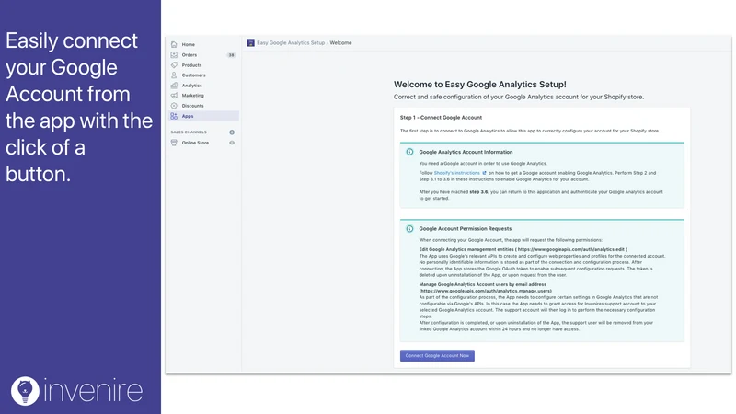Click the Discounts badge icon
This screenshot has height=414, width=736.
pyautogui.click(x=174, y=106)
